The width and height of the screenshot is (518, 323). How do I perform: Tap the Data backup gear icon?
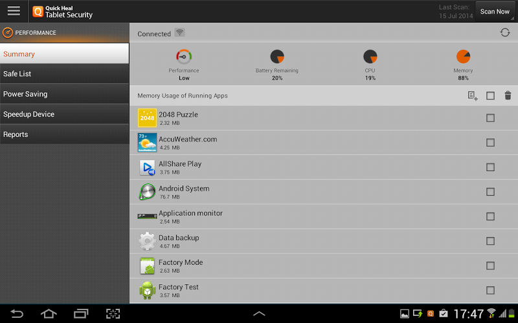147,241
